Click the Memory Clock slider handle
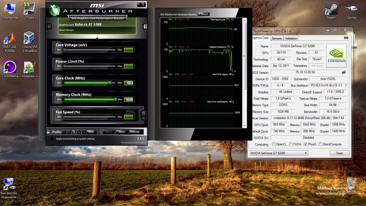Screen dimensions: 366x206 tap(115, 99)
